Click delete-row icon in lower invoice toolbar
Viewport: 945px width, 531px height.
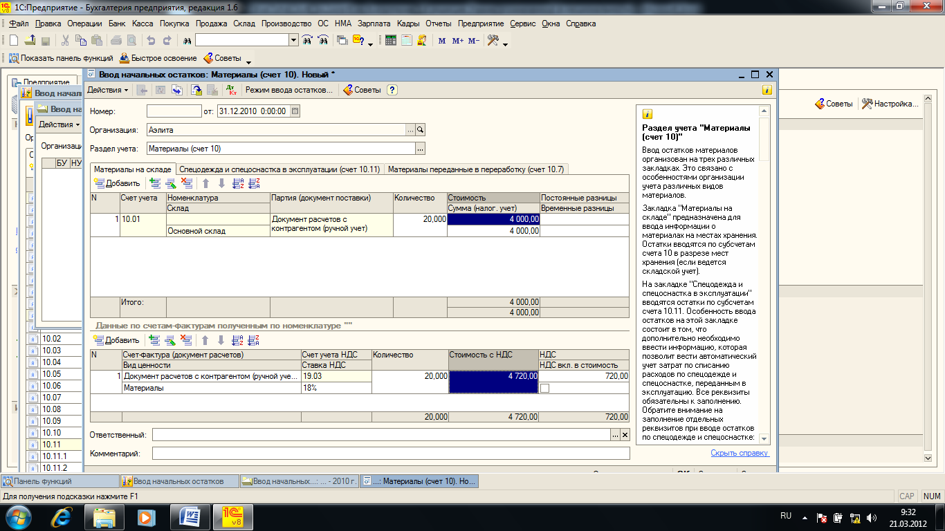pos(186,340)
